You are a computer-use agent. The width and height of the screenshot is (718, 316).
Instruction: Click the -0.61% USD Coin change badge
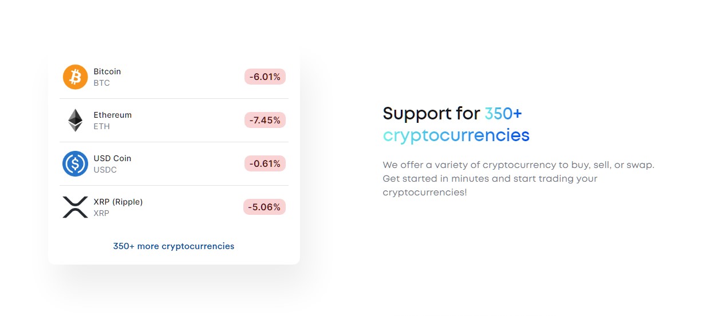265,163
